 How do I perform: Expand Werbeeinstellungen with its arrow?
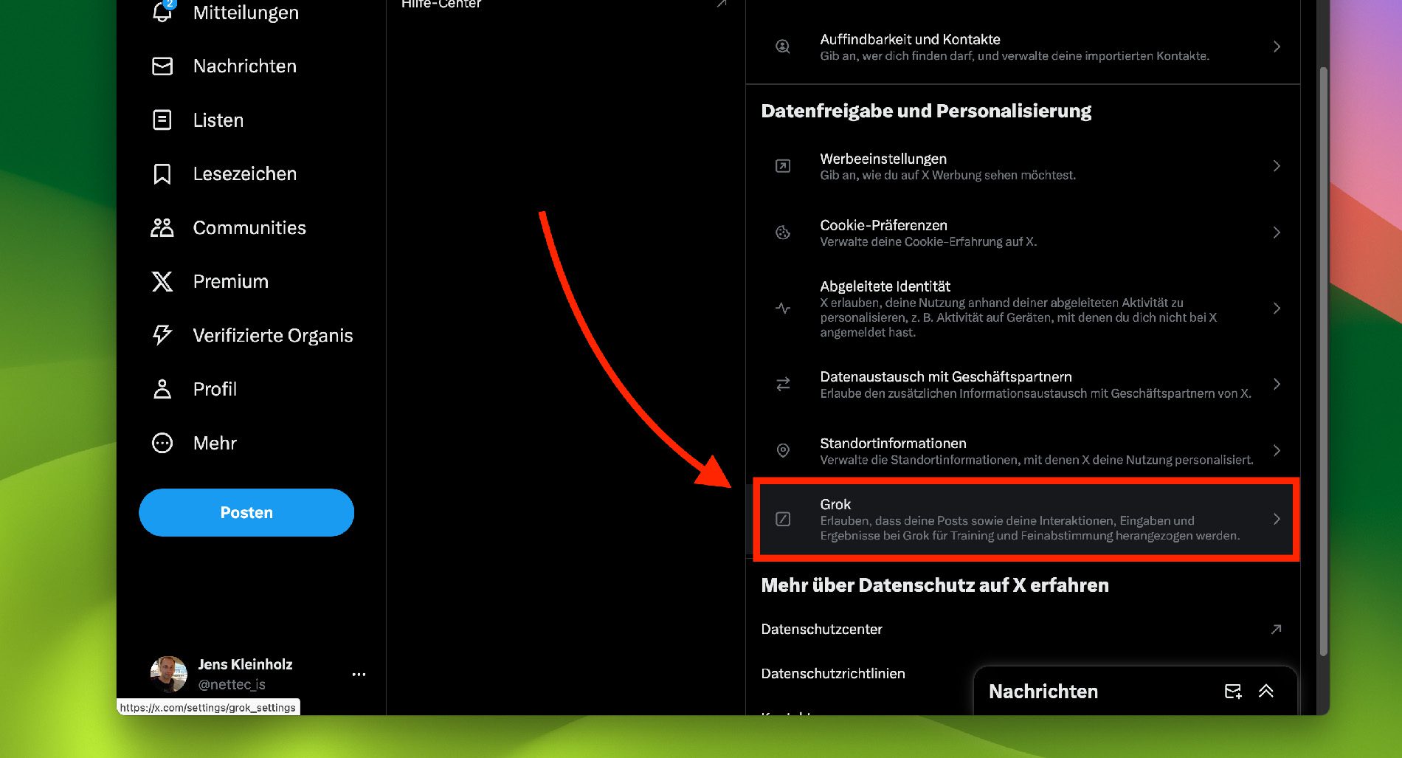point(1277,166)
